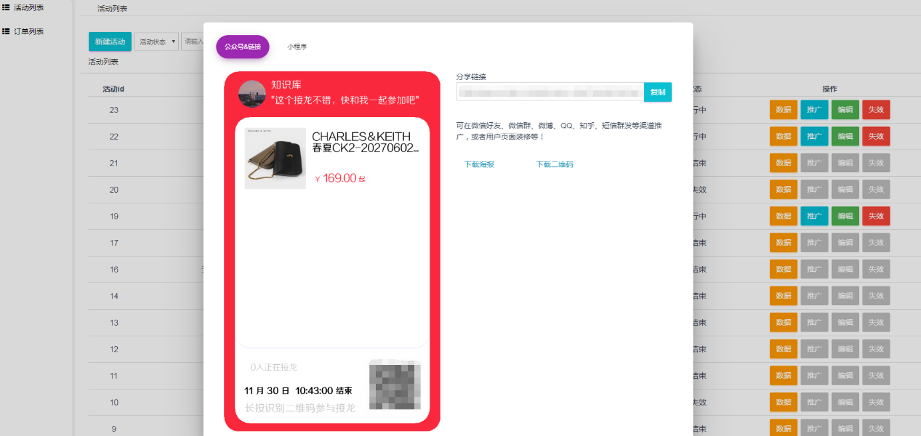Open 数据 for activity 10
The width and height of the screenshot is (921, 436).
click(x=783, y=402)
